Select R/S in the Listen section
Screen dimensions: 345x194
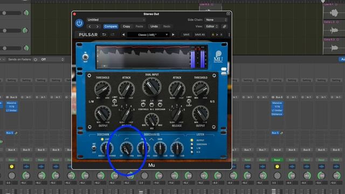point(192,152)
